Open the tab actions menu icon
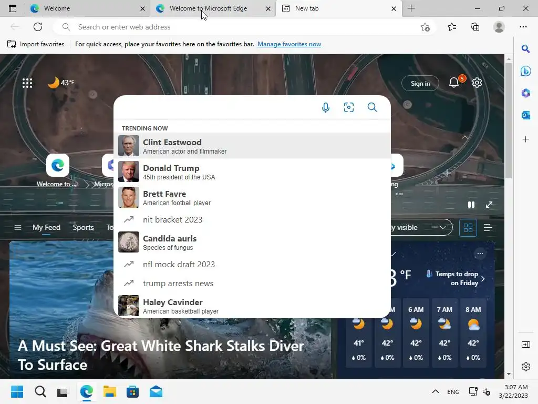Screen dimensions: 538x404 [x=13, y=8]
